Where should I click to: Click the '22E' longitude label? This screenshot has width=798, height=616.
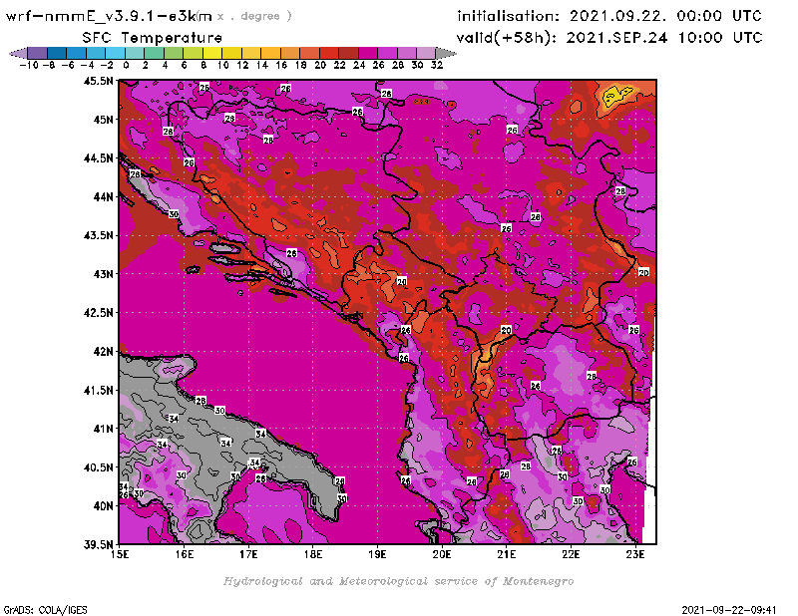(571, 554)
